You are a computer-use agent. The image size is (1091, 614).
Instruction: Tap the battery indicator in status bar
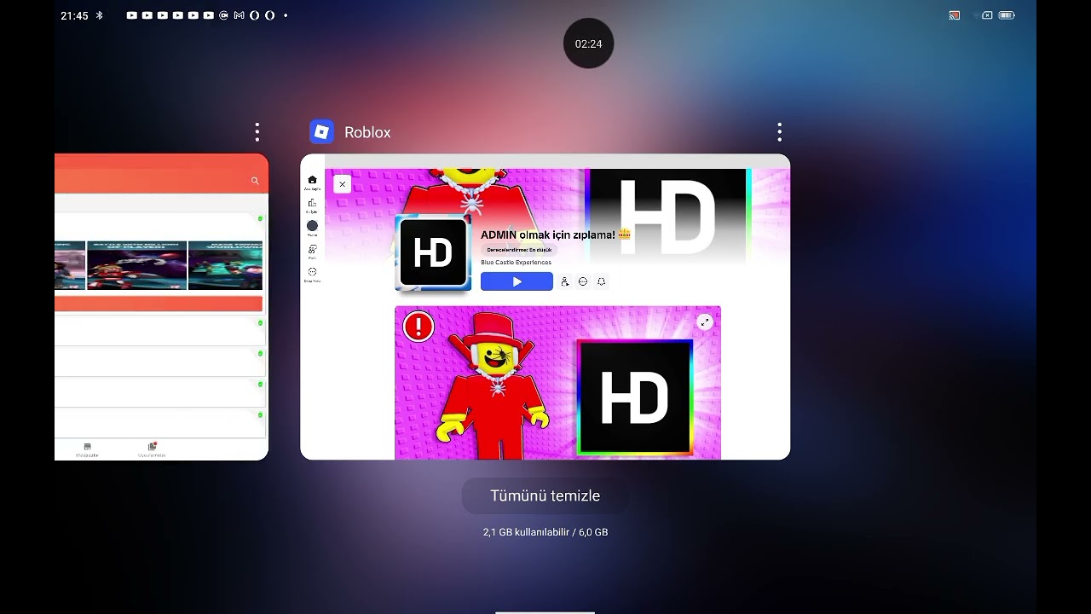1007,15
